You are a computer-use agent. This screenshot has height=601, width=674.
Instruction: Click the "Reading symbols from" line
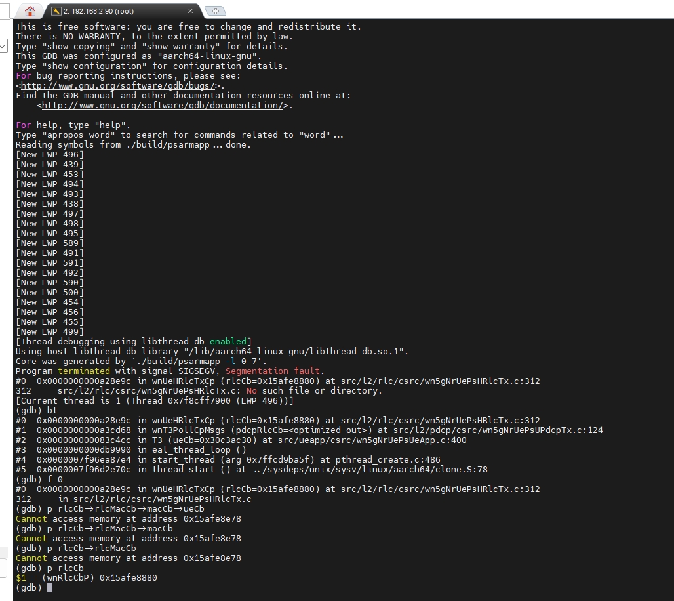pyautogui.click(x=131, y=145)
